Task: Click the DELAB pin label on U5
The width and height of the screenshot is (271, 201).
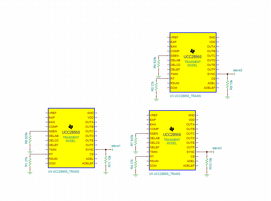Action: [155, 138]
